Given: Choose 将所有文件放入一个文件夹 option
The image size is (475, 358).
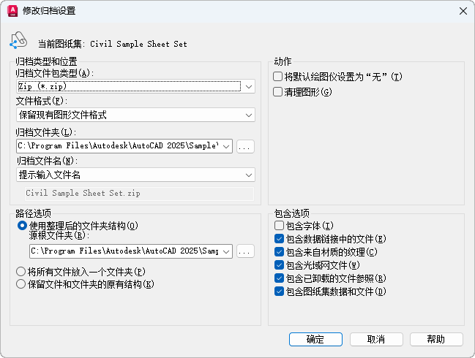Looking at the screenshot, I should tap(22, 272).
